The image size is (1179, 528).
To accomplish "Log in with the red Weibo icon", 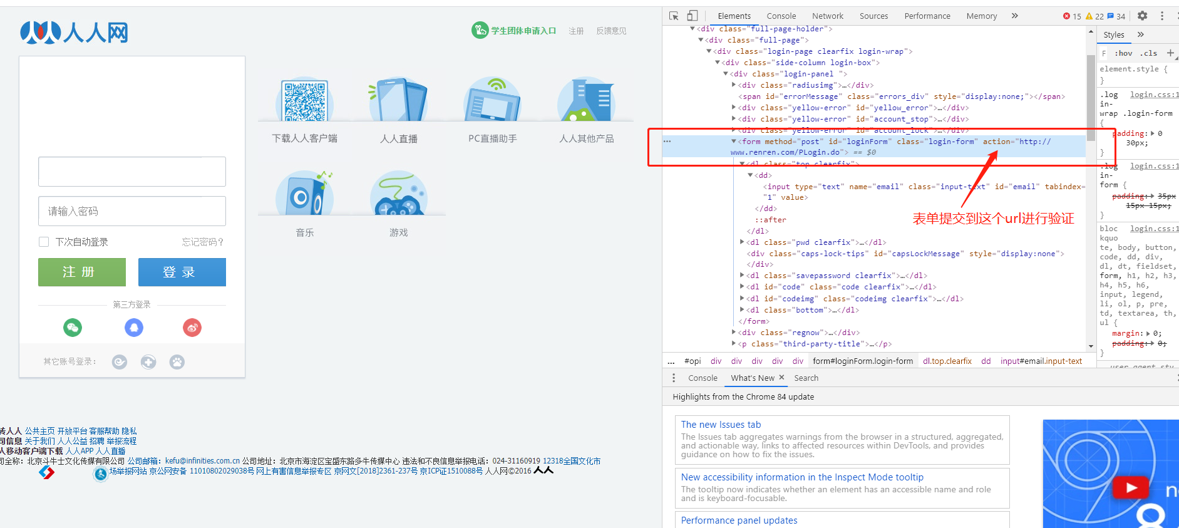I will (192, 328).
